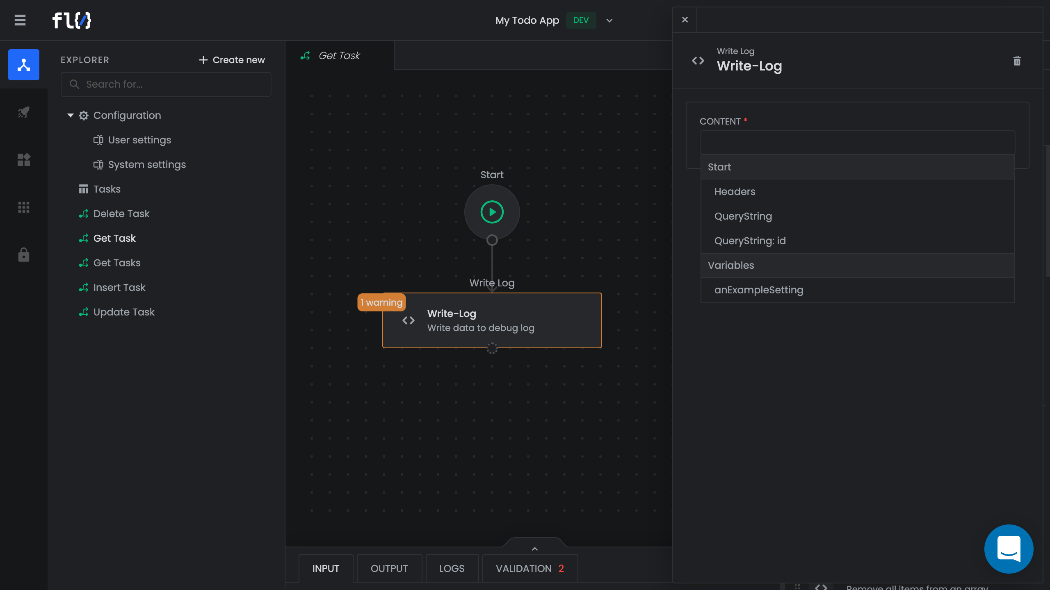Click Create new in the Explorer
This screenshot has height=590, width=1050.
tap(232, 60)
